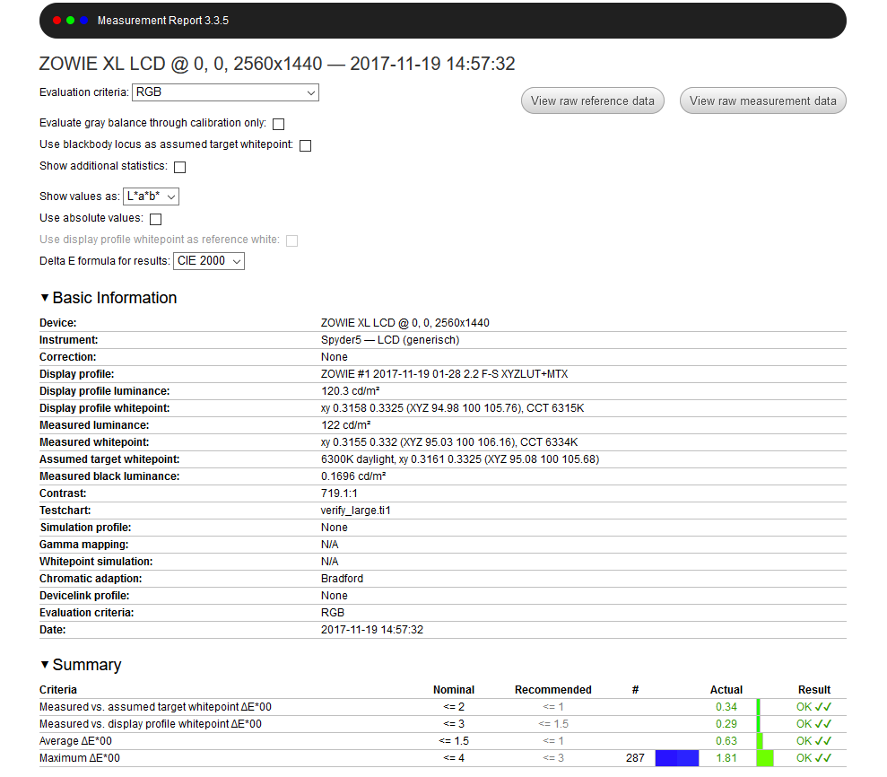
Task: Click the patch number 287
Action: pos(635,757)
